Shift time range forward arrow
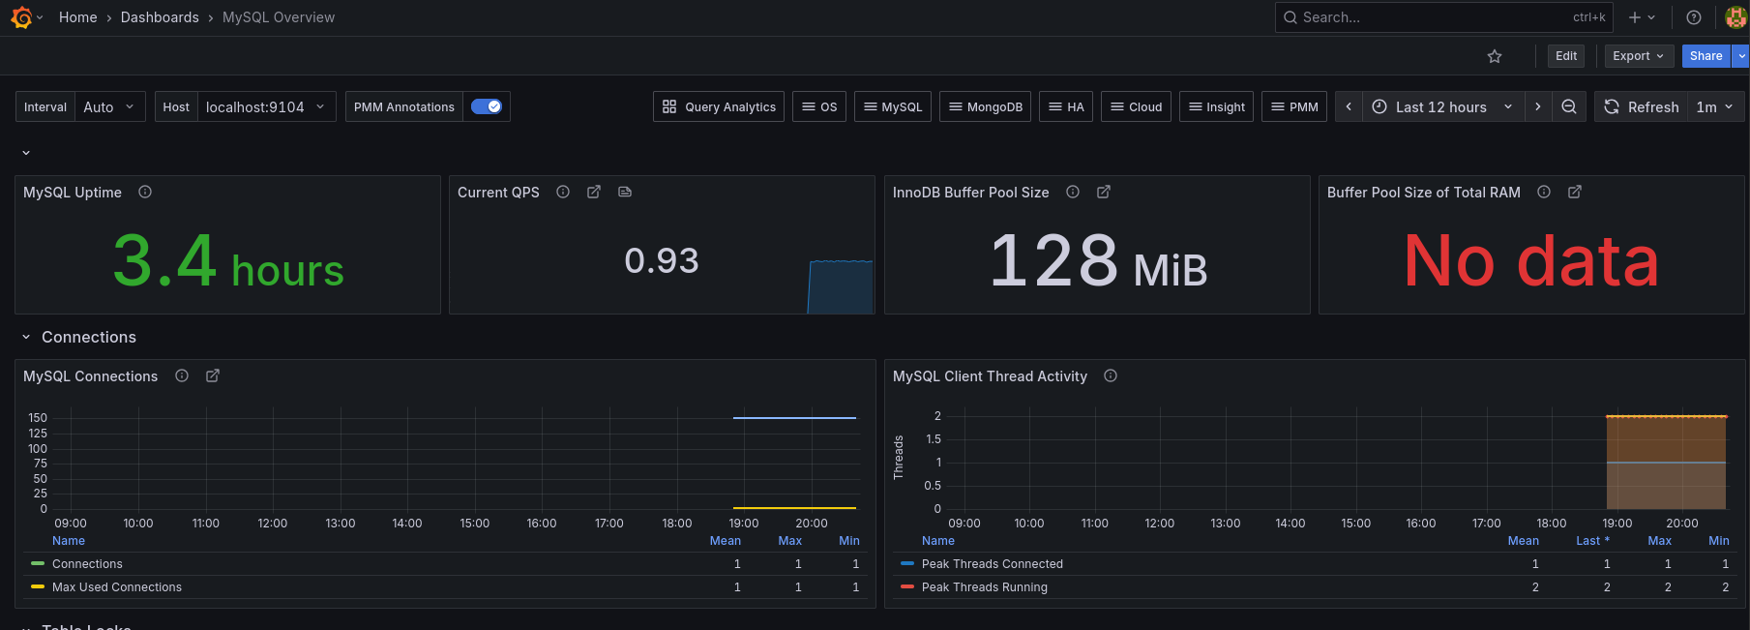The image size is (1750, 630). [x=1538, y=106]
